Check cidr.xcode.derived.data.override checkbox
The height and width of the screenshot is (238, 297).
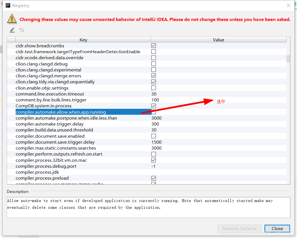[154, 58]
